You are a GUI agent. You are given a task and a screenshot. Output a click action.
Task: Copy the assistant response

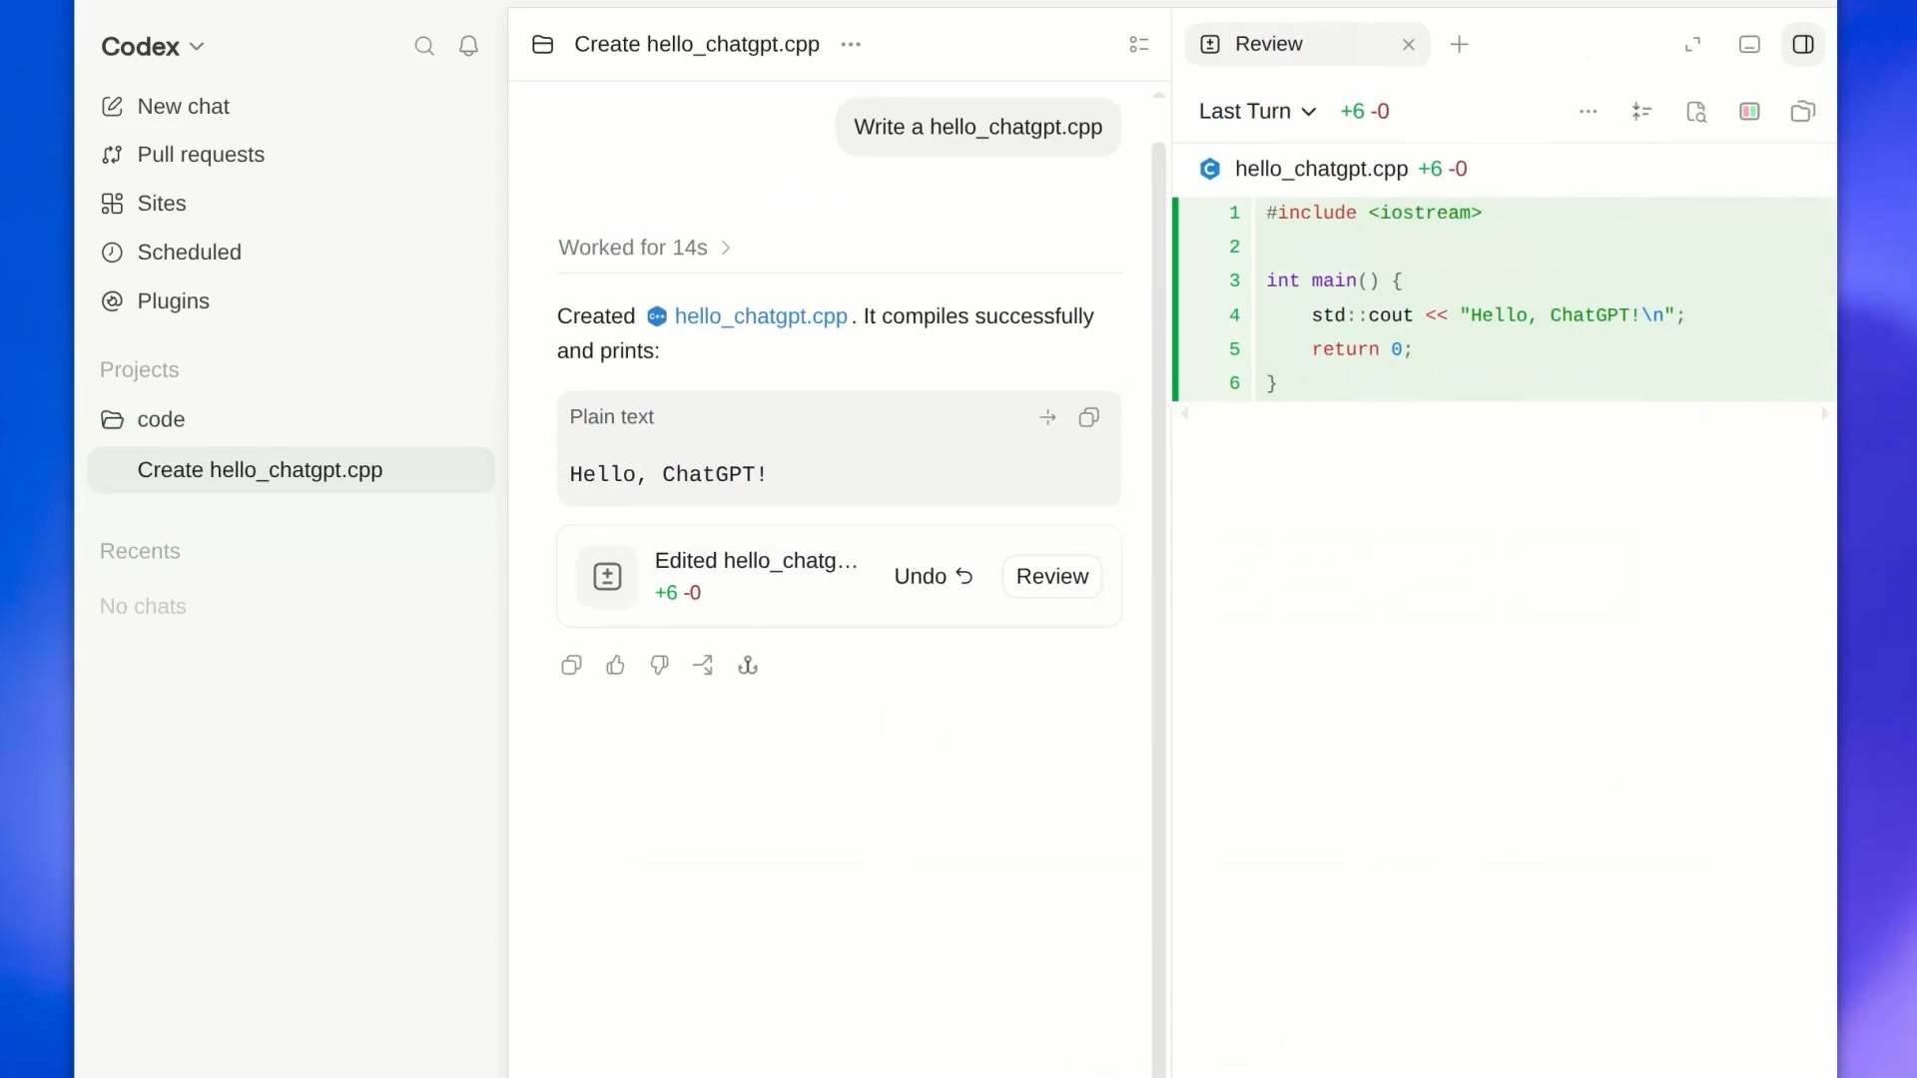click(571, 666)
